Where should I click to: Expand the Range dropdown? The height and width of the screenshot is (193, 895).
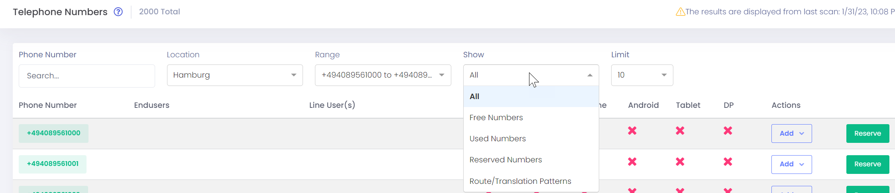pos(383,75)
